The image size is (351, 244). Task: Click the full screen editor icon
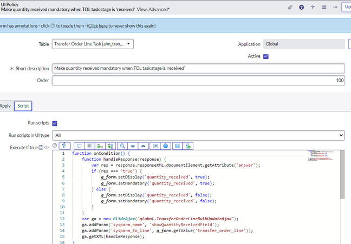point(155,146)
